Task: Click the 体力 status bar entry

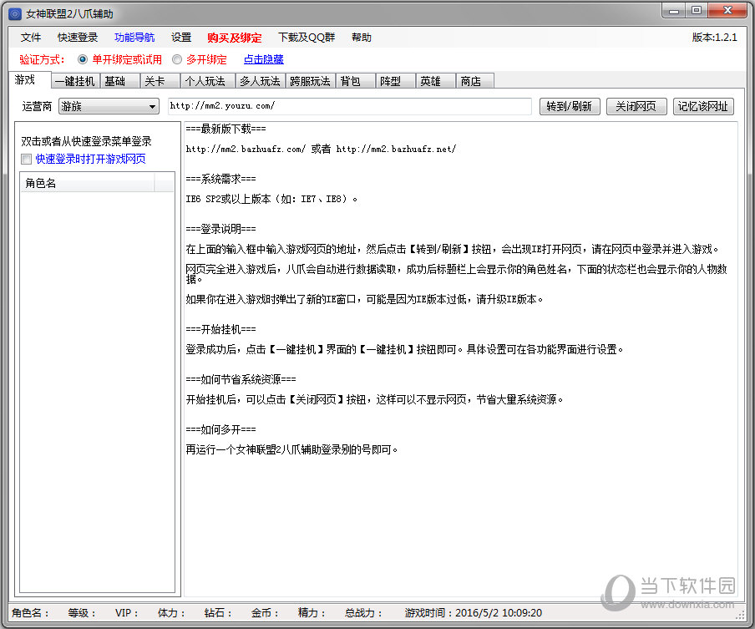Action: (171, 613)
